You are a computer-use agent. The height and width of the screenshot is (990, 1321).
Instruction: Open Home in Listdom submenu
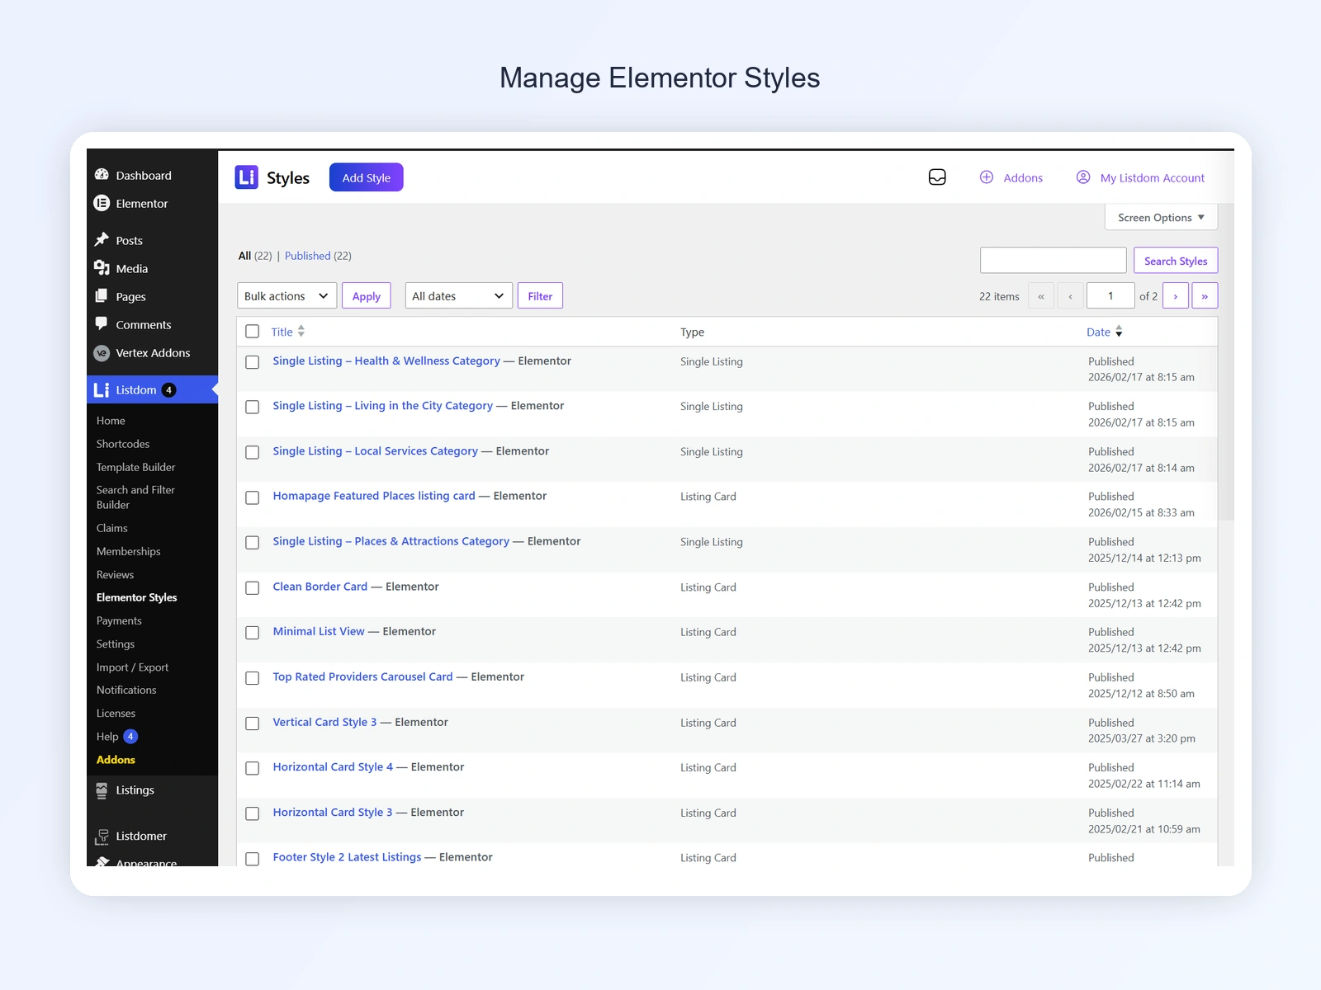point(111,421)
